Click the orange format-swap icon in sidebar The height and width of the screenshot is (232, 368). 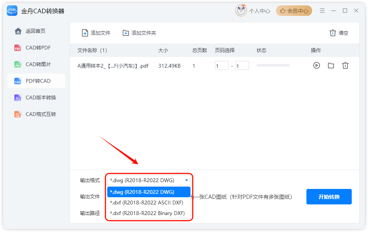click(x=18, y=114)
